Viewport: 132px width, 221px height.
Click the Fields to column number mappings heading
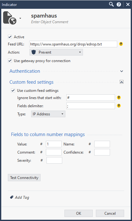click(48, 134)
